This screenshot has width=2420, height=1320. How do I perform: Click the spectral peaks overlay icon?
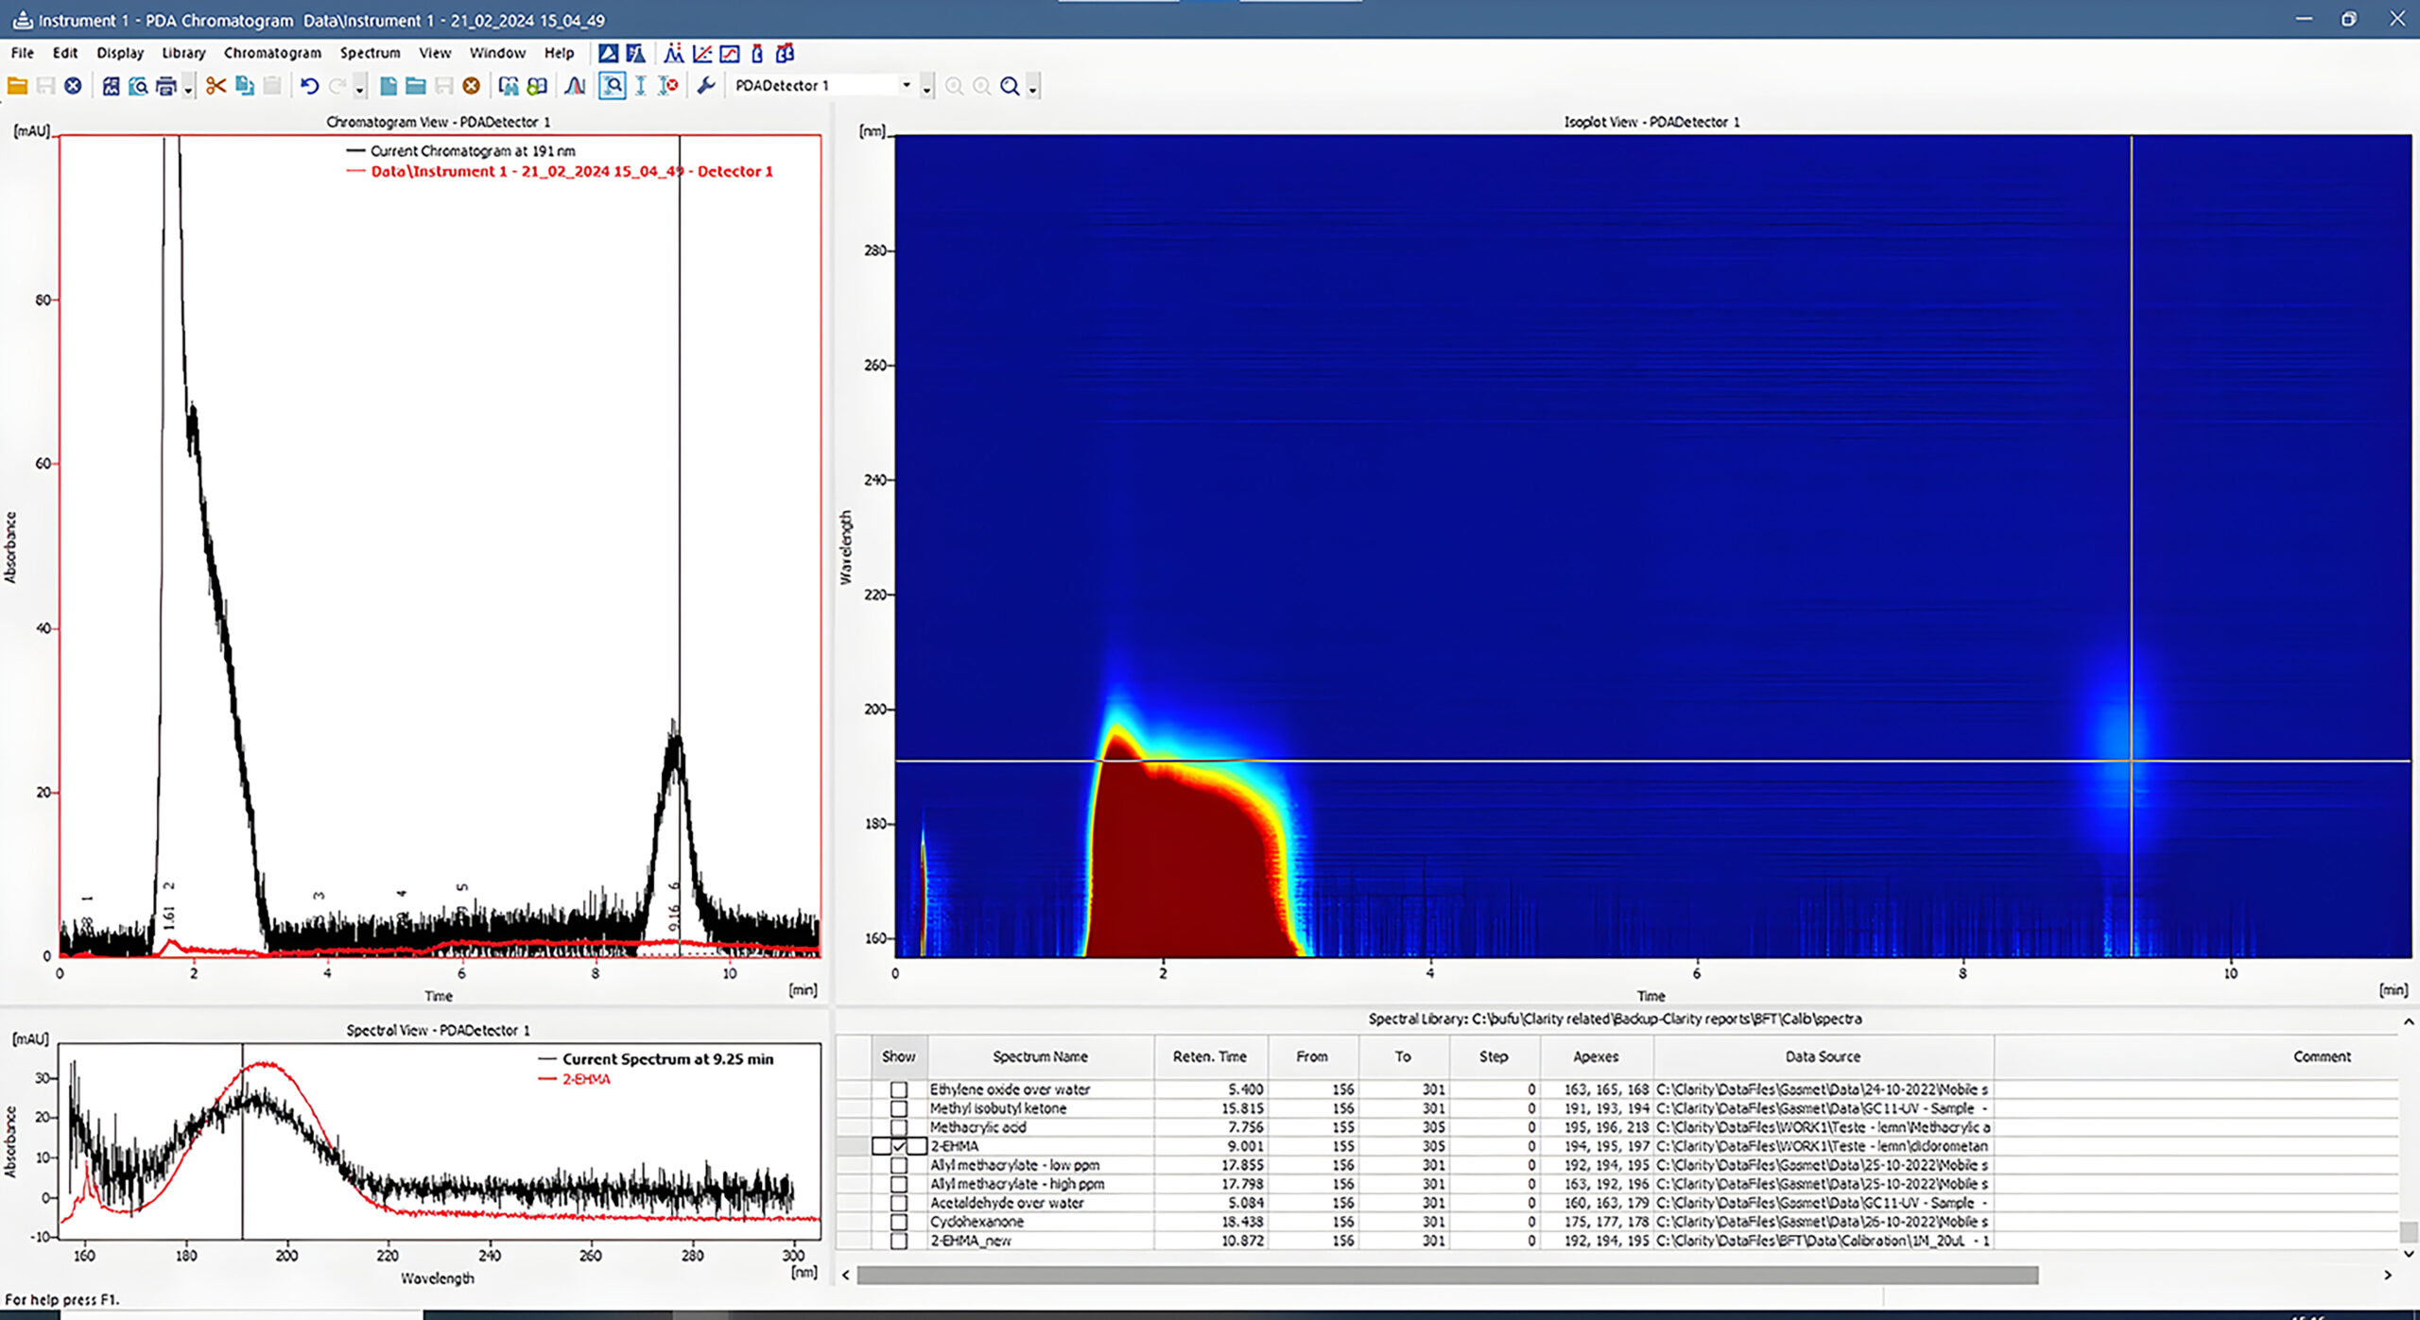click(575, 86)
